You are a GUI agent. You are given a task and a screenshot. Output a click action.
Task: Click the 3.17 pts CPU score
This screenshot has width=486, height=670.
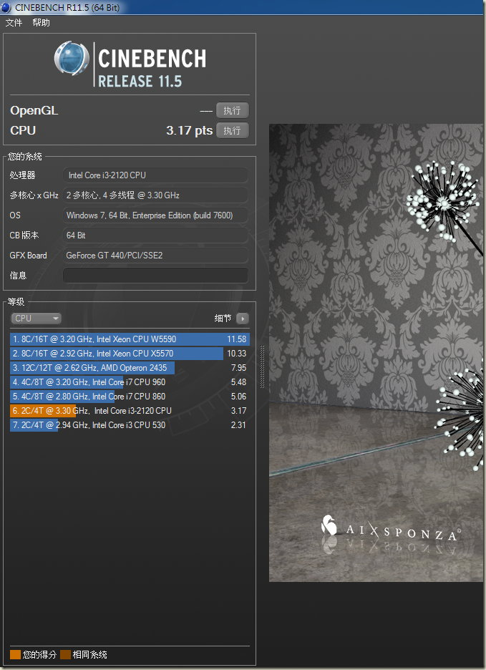[190, 130]
